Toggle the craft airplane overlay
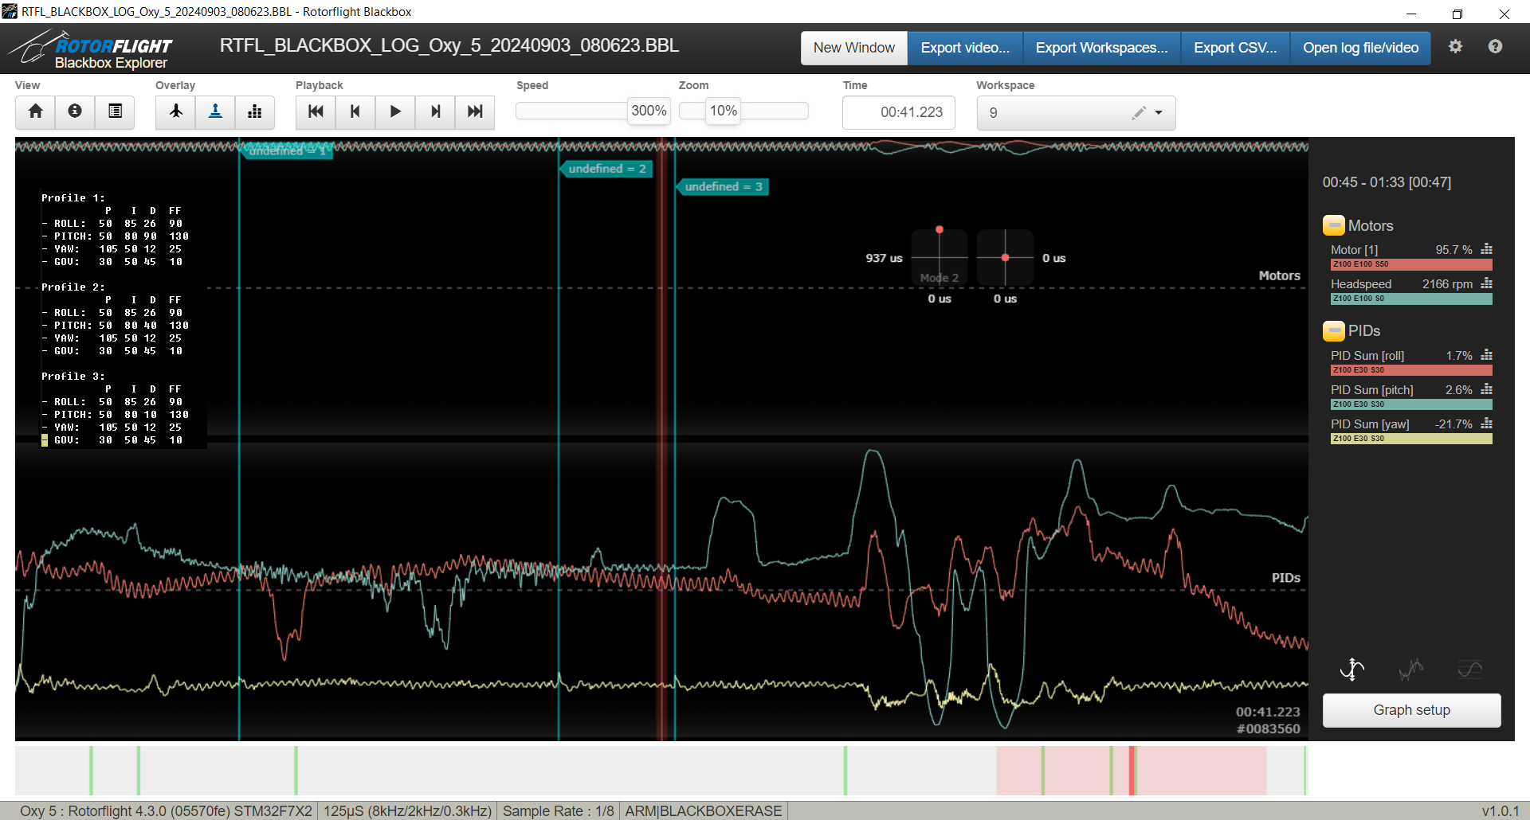The height and width of the screenshot is (820, 1530). click(175, 111)
